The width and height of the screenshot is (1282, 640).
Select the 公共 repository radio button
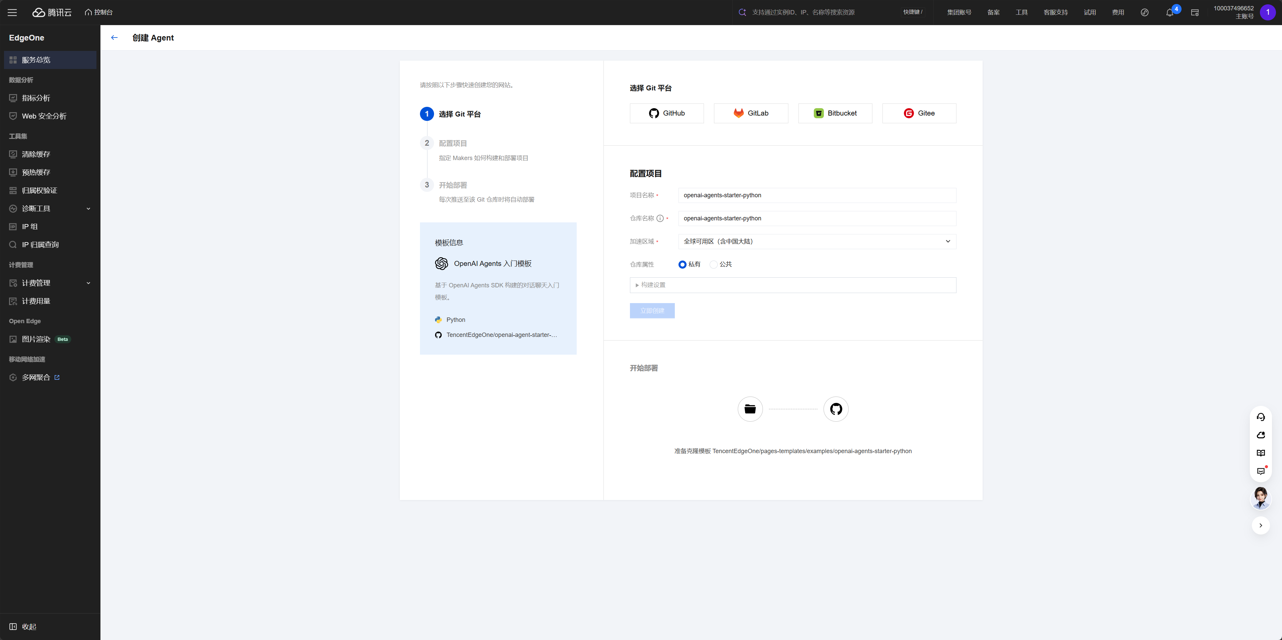tap(714, 264)
